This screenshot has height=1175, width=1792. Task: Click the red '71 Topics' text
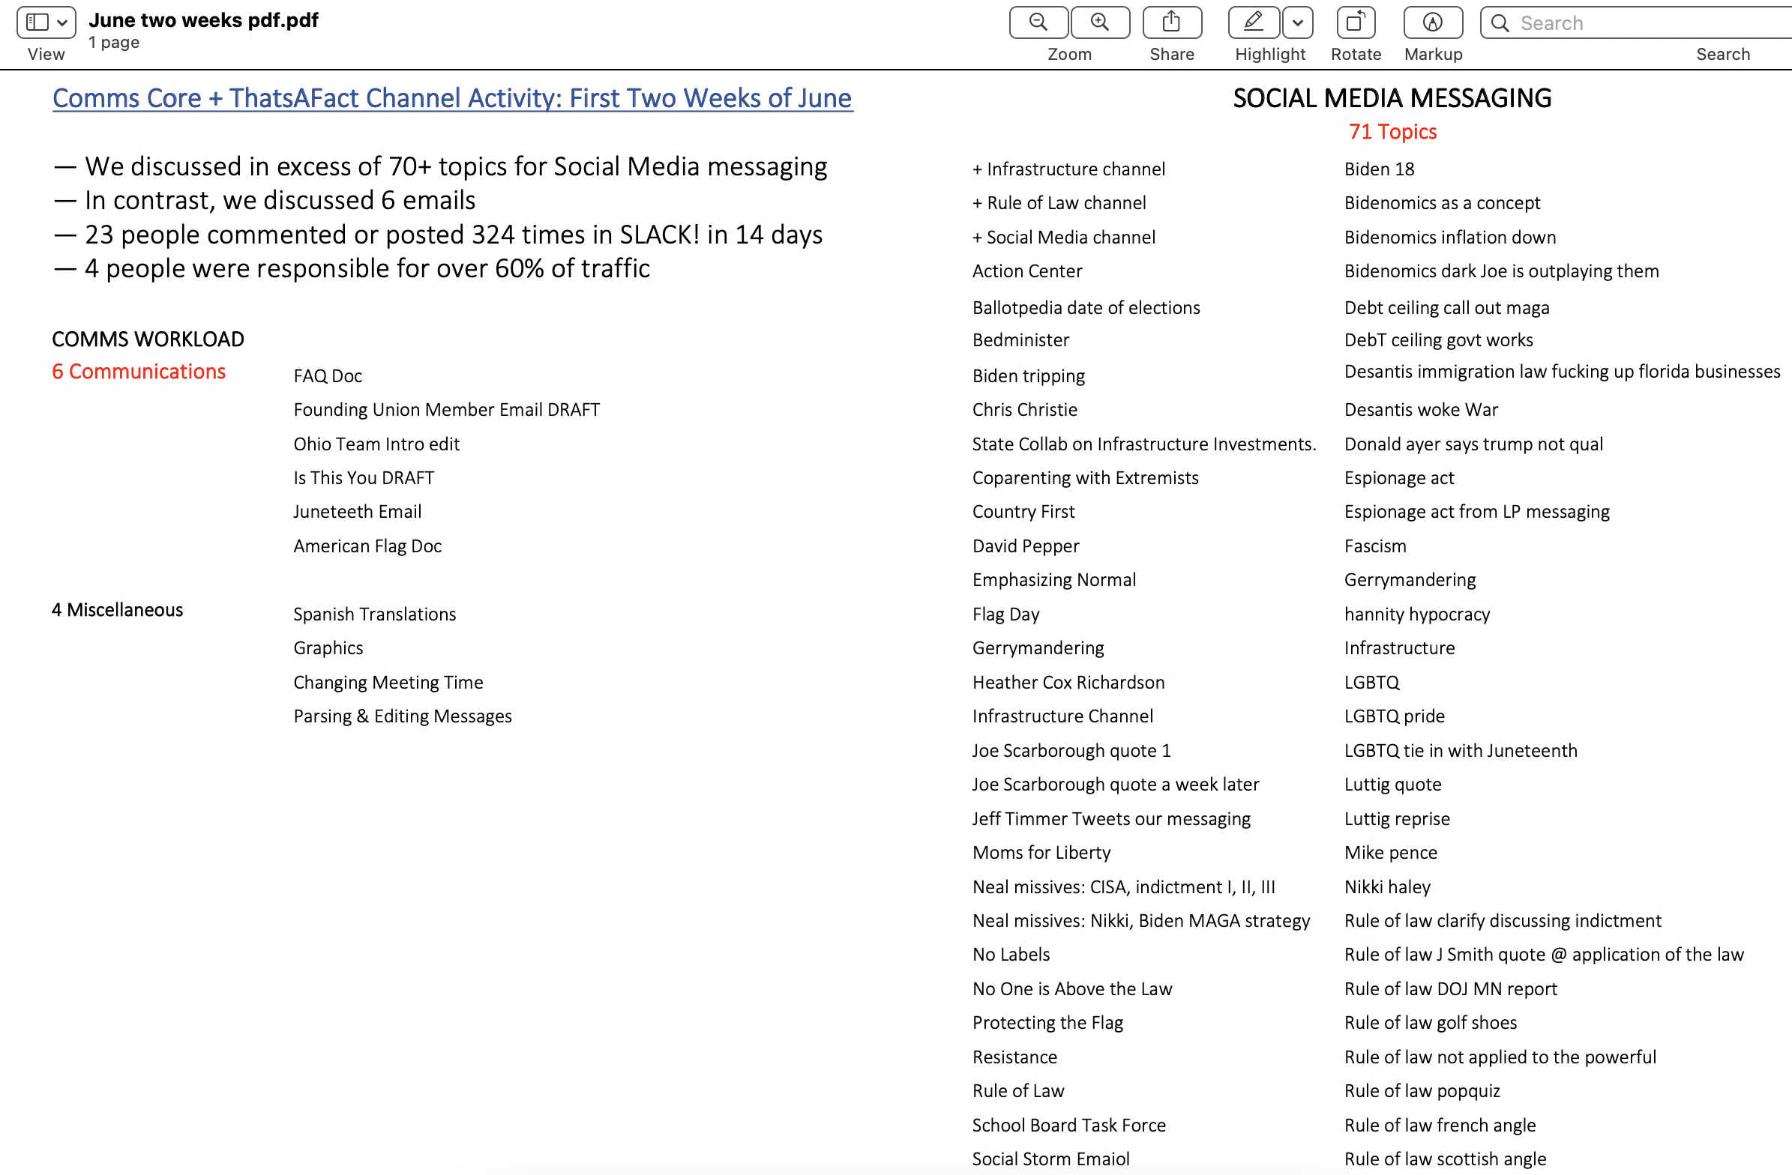tap(1392, 132)
